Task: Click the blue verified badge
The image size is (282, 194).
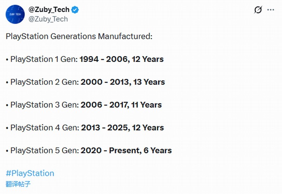Action: 75,10
